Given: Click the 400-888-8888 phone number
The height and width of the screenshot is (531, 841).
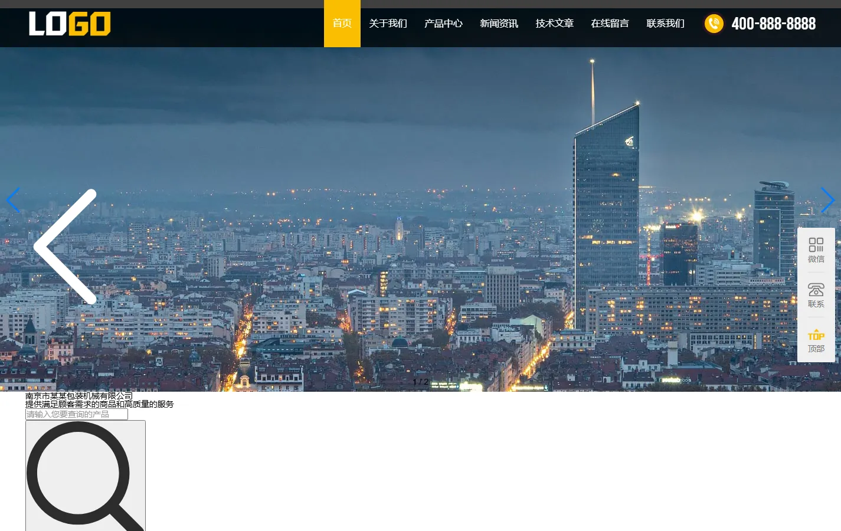Looking at the screenshot, I should click(774, 24).
